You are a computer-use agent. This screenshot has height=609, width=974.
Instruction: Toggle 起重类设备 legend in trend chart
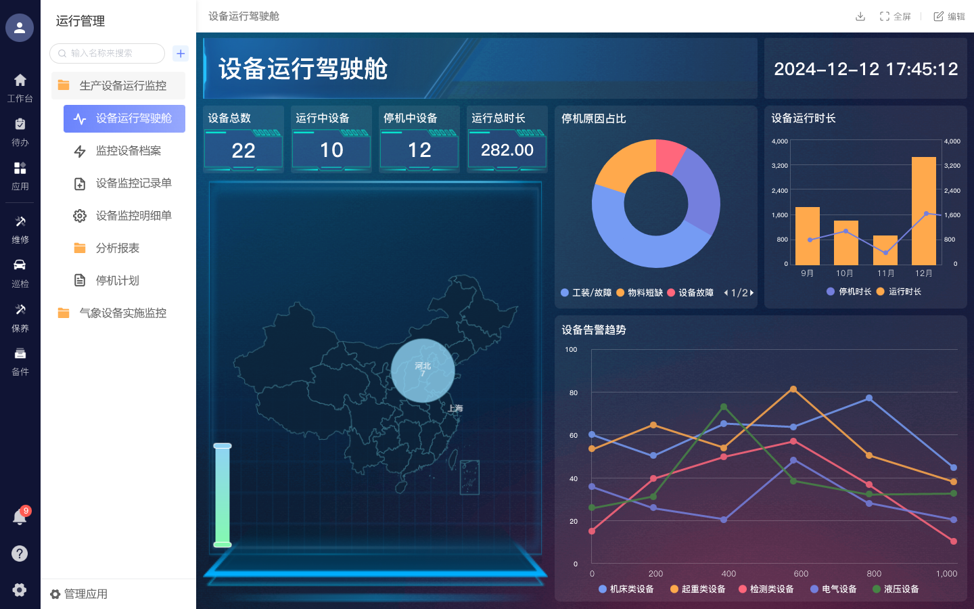(697, 589)
